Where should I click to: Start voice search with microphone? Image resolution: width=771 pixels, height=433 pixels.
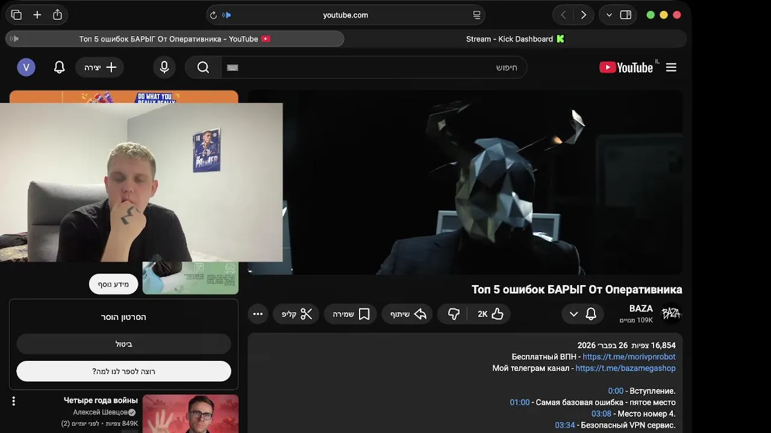click(164, 67)
